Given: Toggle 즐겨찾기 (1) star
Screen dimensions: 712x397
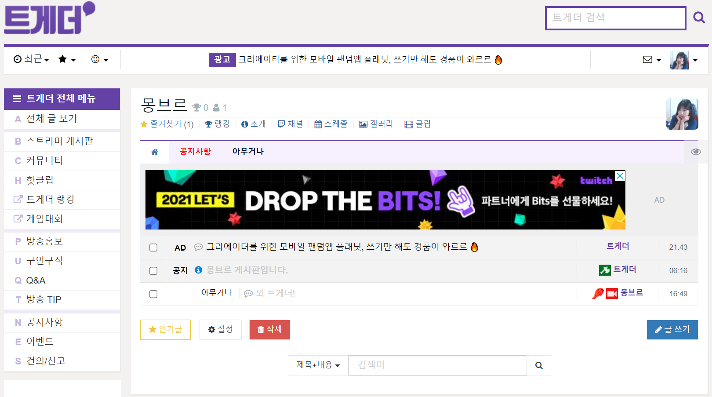Looking at the screenshot, I should pyautogui.click(x=167, y=124).
